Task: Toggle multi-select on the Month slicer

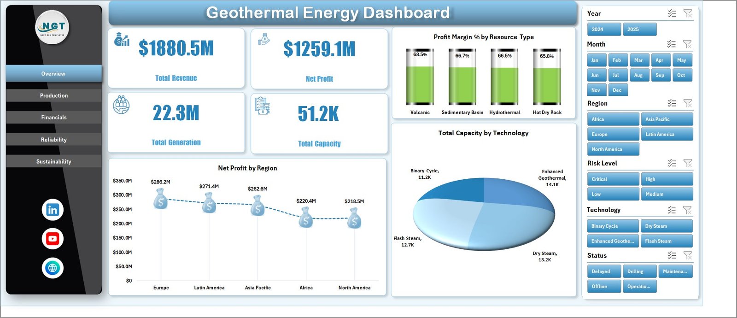Action: 672,44
